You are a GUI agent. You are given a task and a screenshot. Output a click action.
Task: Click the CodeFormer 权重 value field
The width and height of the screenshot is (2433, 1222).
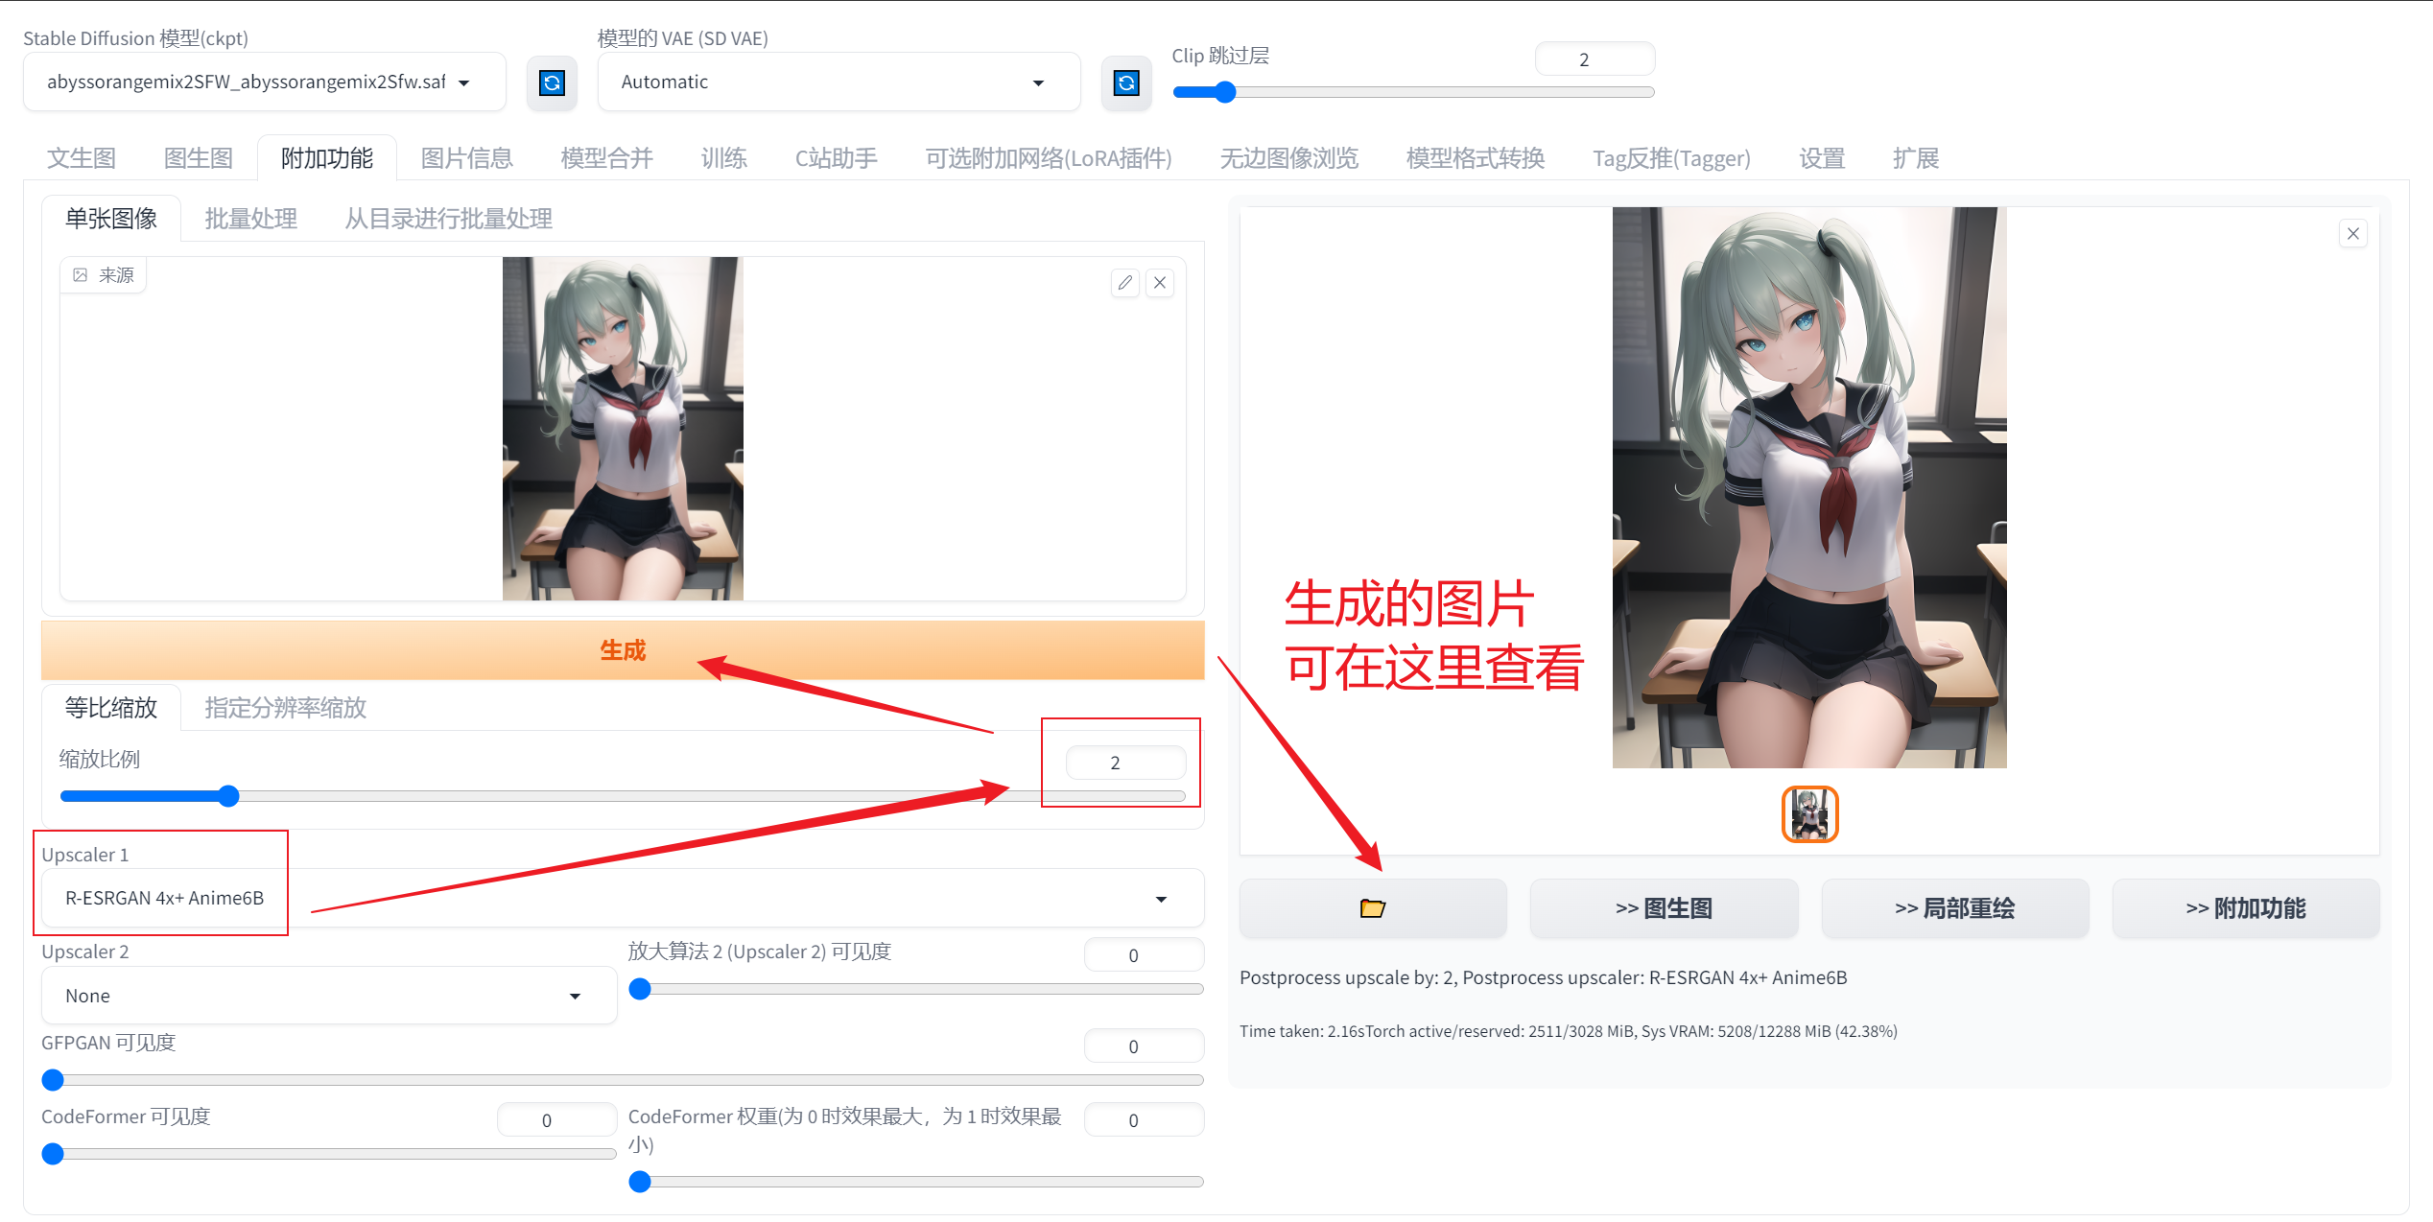pos(1144,1120)
